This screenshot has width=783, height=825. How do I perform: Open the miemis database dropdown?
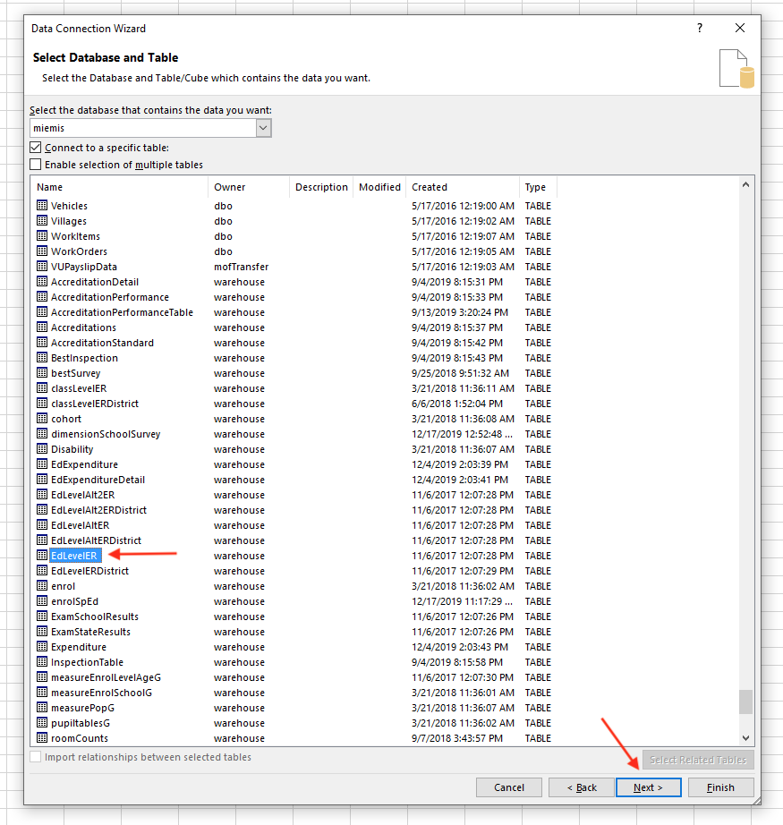263,129
